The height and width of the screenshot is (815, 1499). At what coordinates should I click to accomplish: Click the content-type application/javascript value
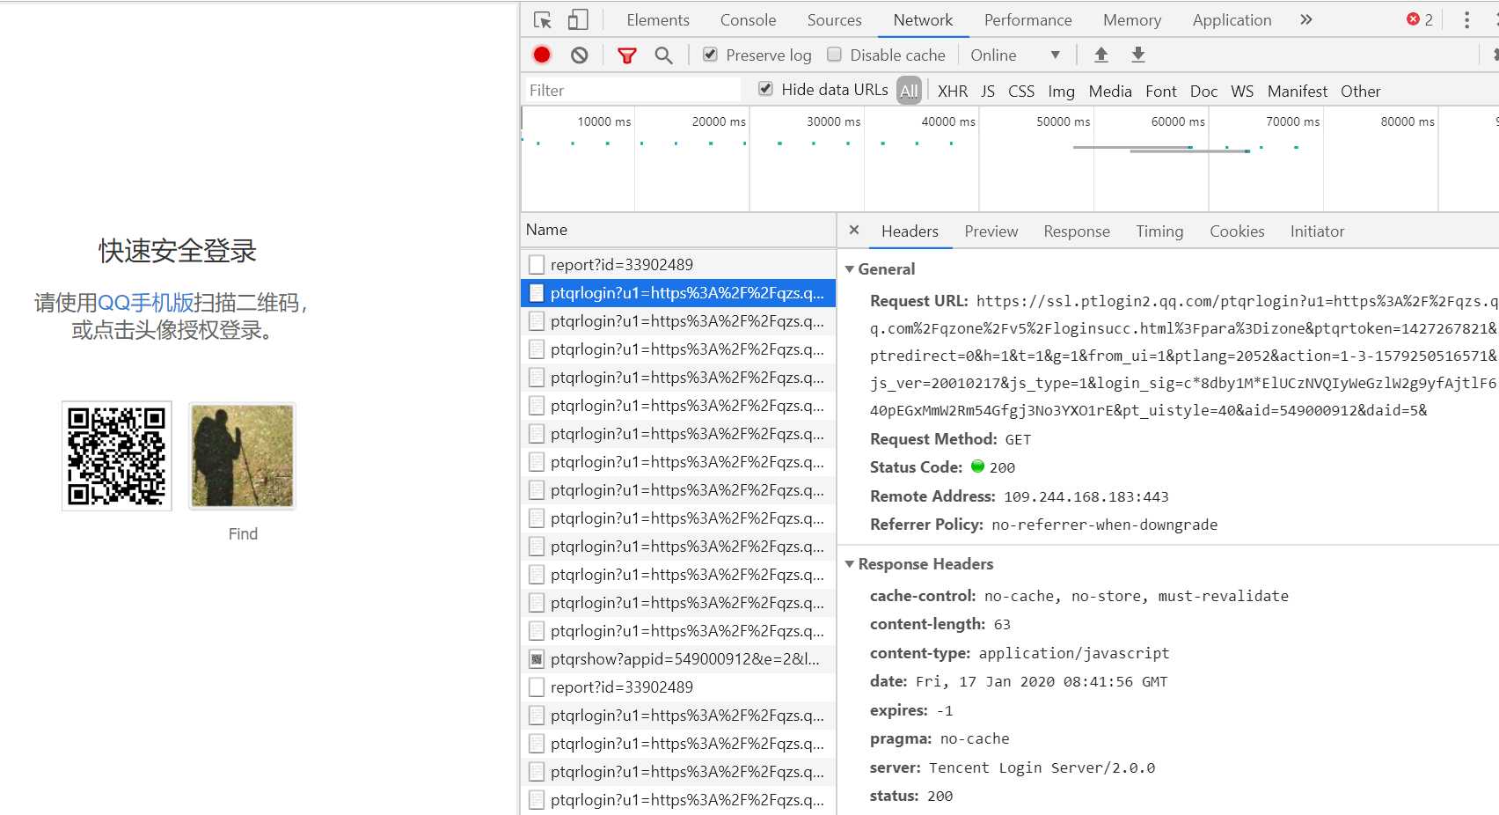(x=1073, y=653)
